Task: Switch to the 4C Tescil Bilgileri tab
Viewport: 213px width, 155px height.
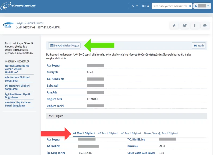Action: pos(131,133)
